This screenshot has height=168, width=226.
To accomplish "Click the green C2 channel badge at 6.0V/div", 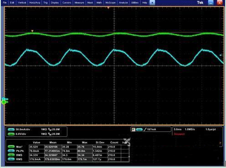I will 11,134.
